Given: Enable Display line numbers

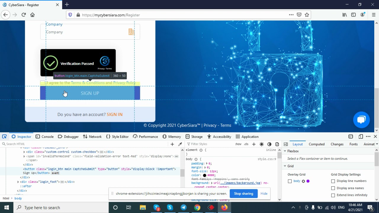Looking at the screenshot, I should tap(333, 181).
